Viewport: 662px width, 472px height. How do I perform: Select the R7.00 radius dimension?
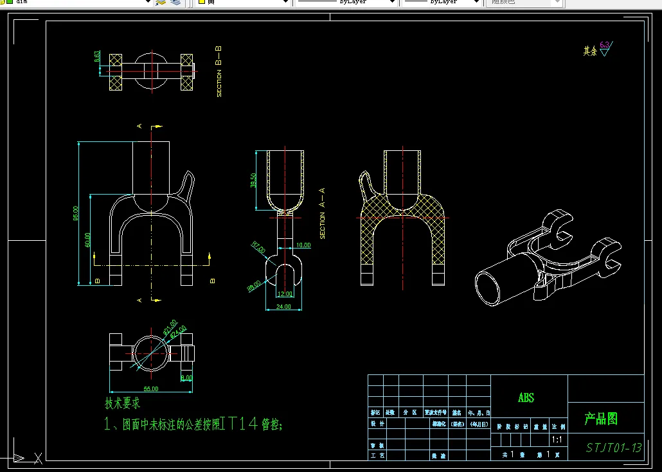(258, 247)
